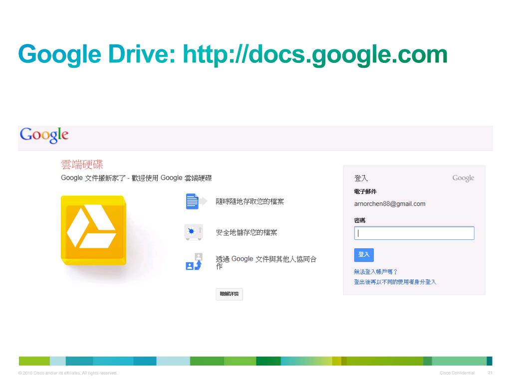Open the 無法登入帳戶嗎？ help link

pyautogui.click(x=375, y=272)
